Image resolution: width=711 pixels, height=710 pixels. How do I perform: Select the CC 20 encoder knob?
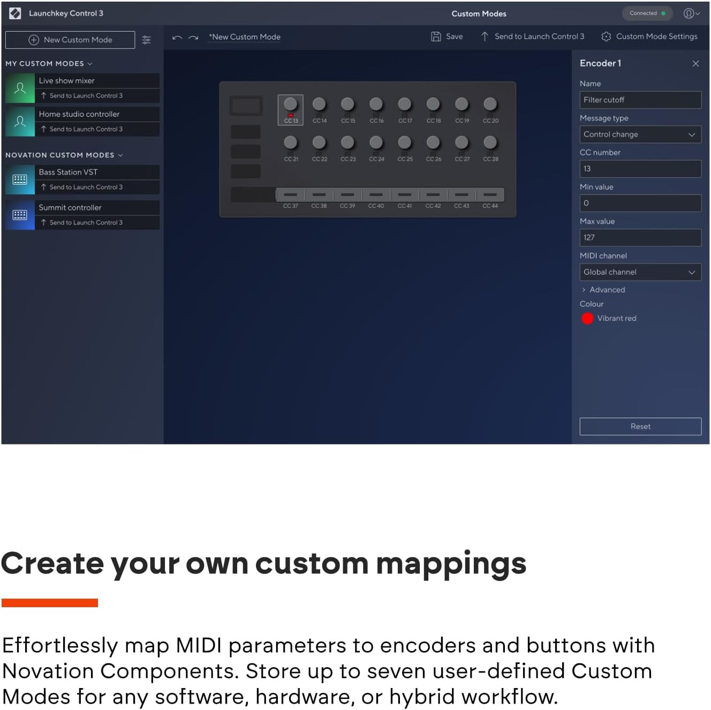pyautogui.click(x=490, y=104)
